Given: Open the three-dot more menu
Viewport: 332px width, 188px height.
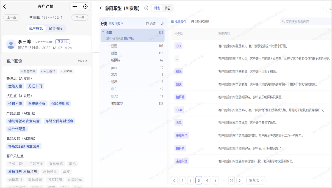Looking at the screenshot, I should 75,7.
